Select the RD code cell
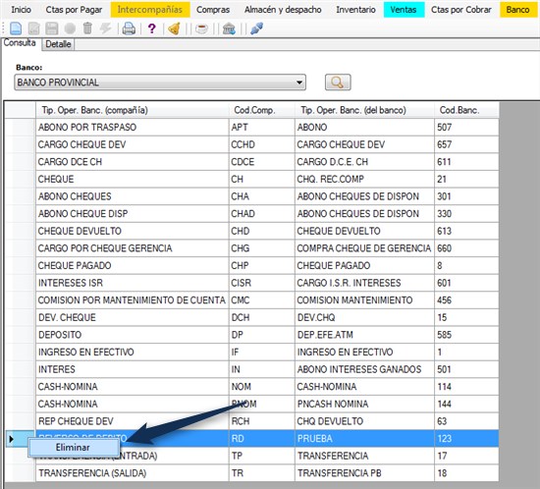 point(262,439)
